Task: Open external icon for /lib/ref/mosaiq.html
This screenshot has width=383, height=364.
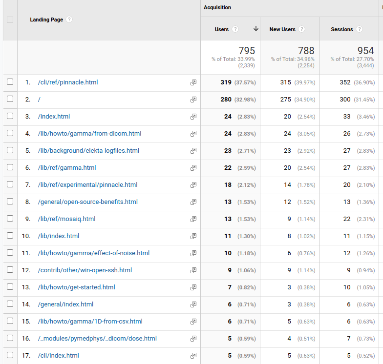Action: [193, 219]
